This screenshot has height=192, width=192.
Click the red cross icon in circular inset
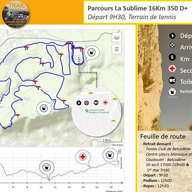pos(105,102)
